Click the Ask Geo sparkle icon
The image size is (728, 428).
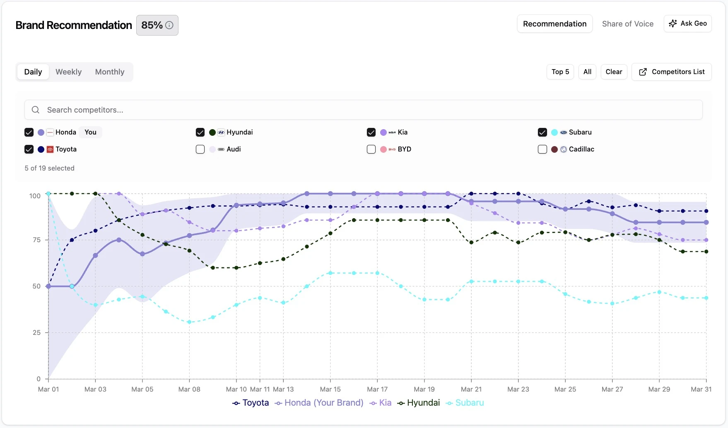coord(673,24)
